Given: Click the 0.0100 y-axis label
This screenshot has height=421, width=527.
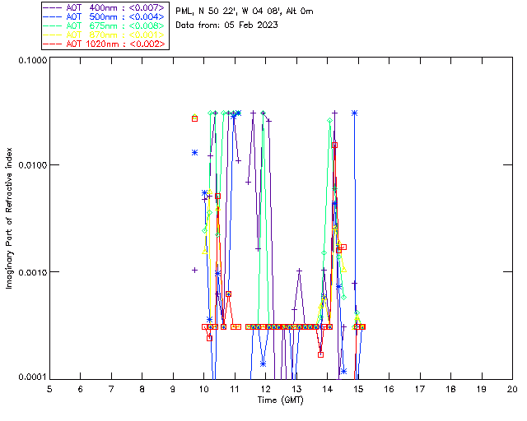Looking at the screenshot, I should 32,165.
